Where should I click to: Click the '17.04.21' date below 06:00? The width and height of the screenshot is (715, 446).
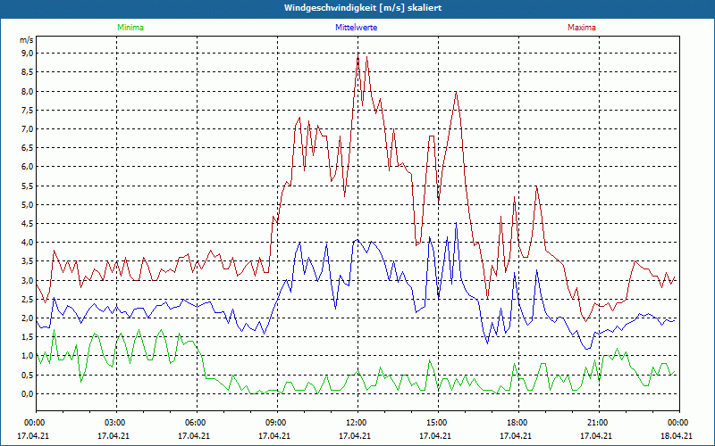194,436
